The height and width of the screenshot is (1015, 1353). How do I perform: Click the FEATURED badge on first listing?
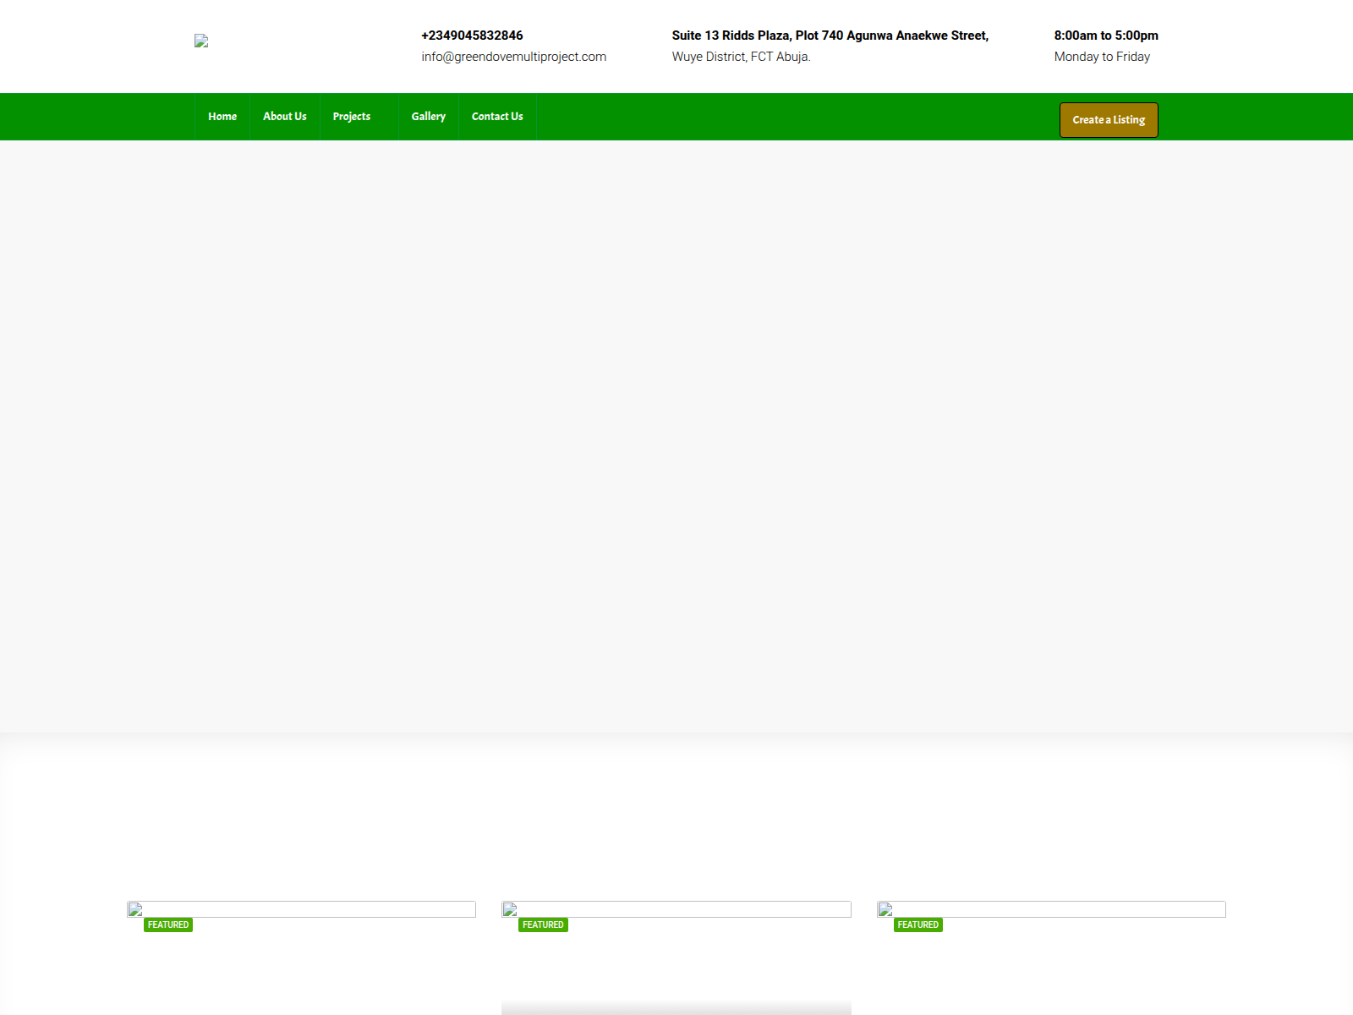(x=168, y=925)
